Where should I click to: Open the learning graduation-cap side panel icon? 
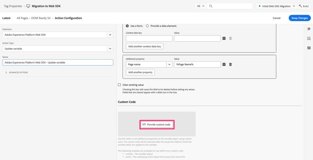pos(309,29)
